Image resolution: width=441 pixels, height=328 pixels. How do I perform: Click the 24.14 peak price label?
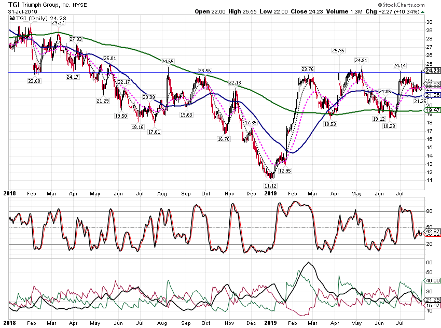[399, 66]
